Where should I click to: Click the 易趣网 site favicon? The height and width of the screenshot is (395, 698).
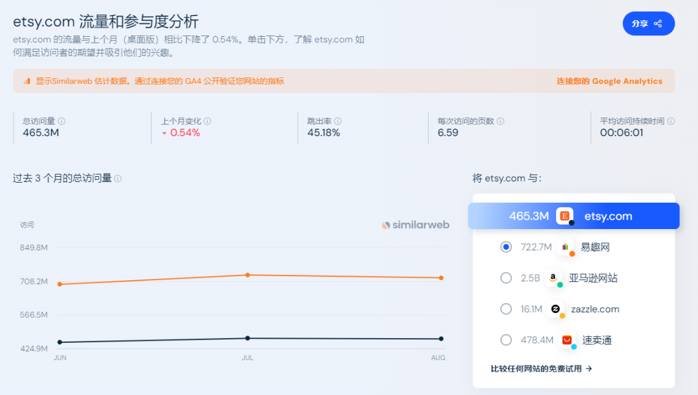[x=565, y=246]
